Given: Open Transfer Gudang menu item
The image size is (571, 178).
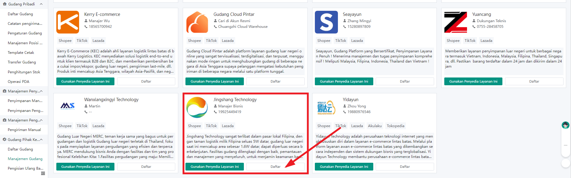Looking at the screenshot, I should click(22, 62).
